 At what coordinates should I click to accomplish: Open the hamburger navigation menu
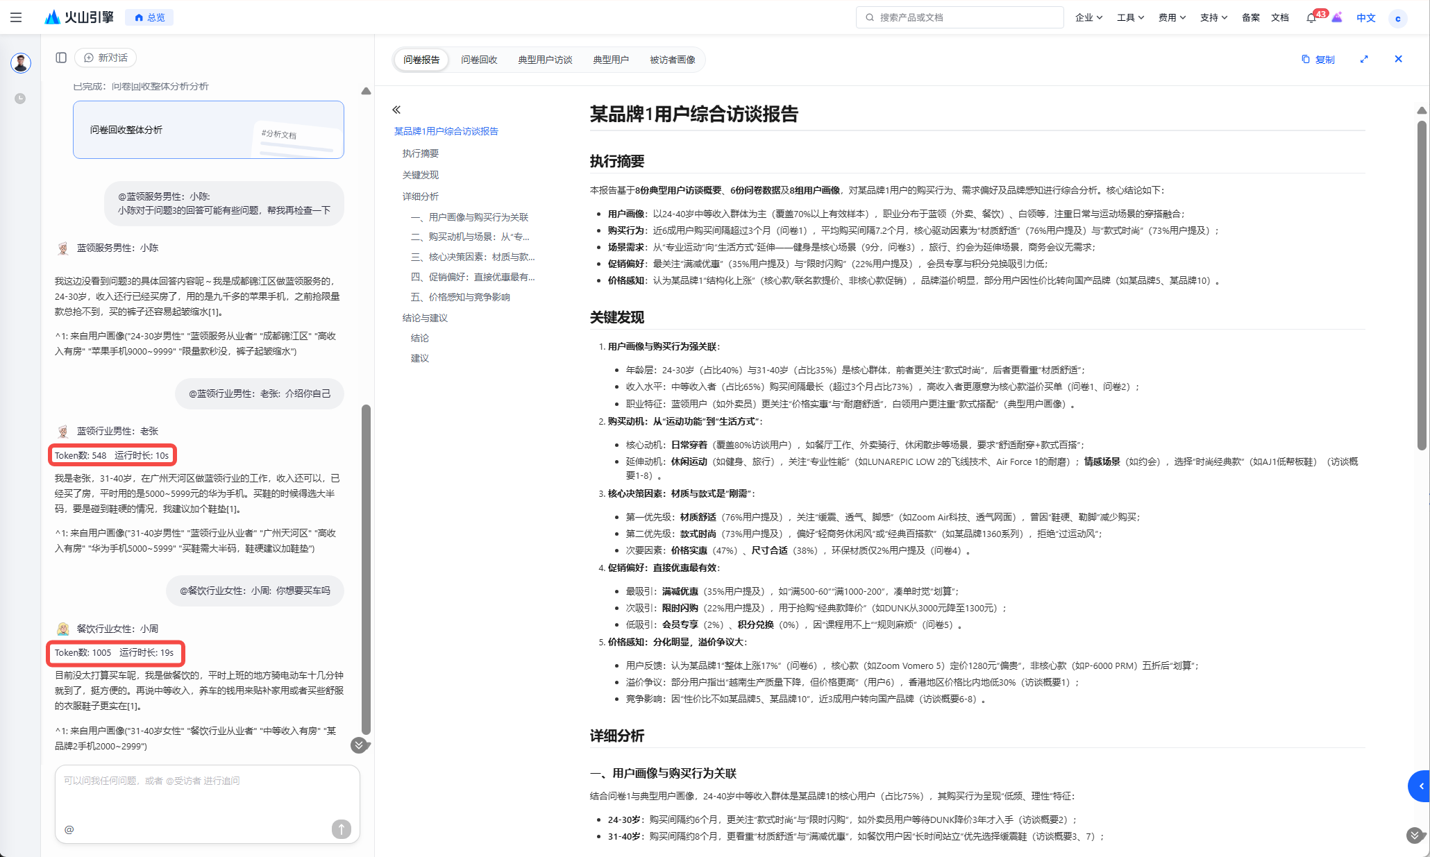tap(16, 17)
